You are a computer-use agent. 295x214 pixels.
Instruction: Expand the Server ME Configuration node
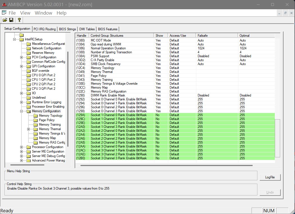21,151
